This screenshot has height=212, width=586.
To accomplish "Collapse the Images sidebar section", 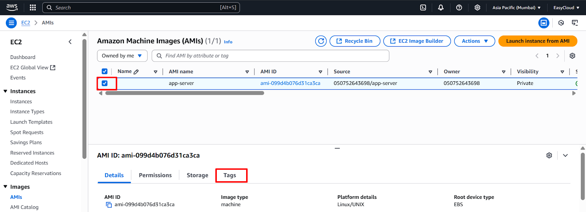I will (5, 187).
